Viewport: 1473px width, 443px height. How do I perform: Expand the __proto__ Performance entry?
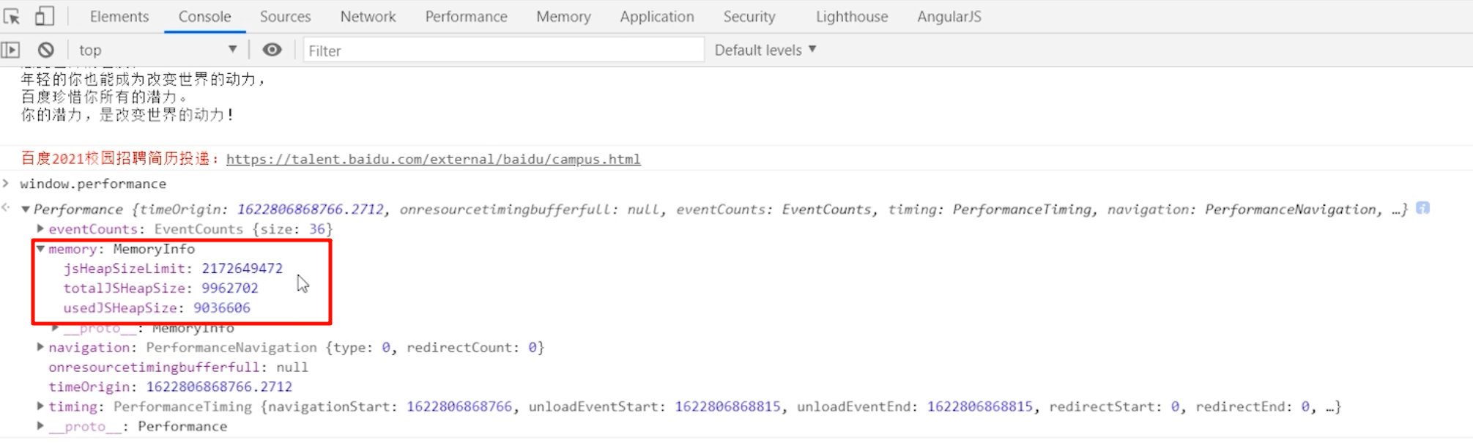[x=41, y=426]
